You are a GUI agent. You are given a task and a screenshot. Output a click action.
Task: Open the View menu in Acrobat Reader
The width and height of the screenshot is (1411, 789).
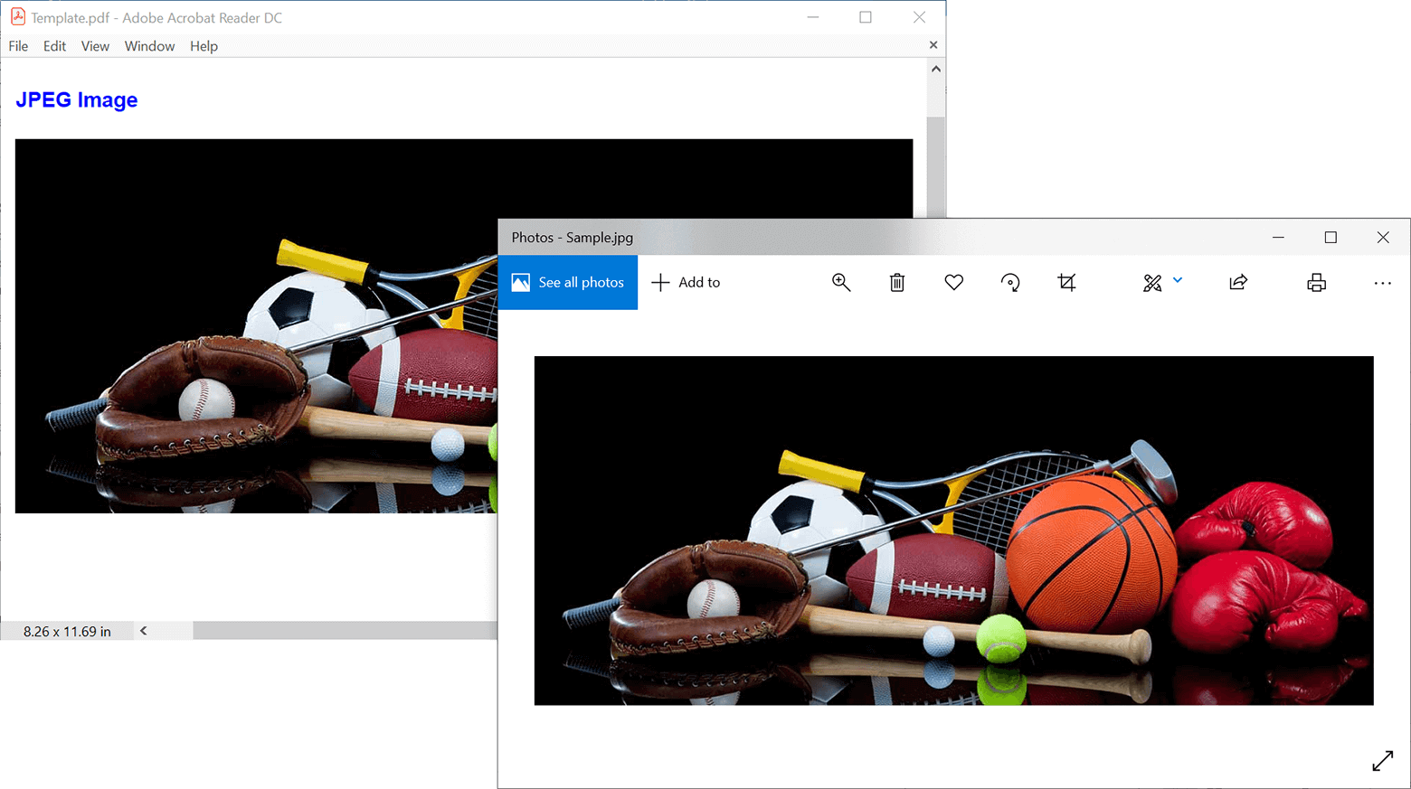95,46
